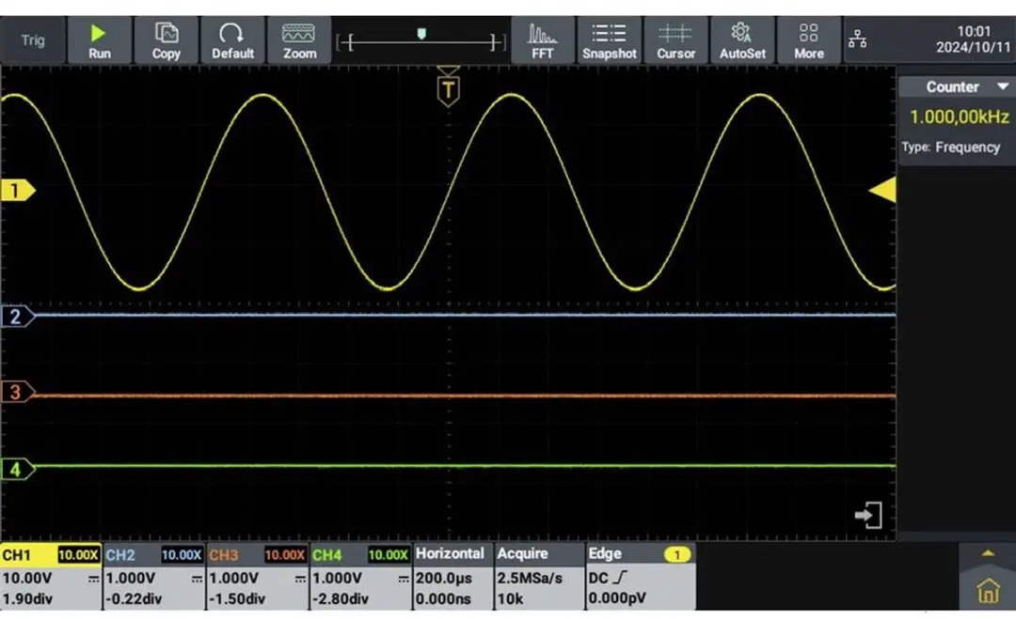Screen dimensions: 1016x619
Task: Tap the CH2 -0.22div offset value
Action: tap(134, 598)
